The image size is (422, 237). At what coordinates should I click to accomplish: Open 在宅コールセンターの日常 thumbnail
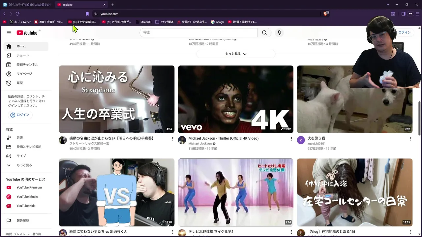click(355, 192)
